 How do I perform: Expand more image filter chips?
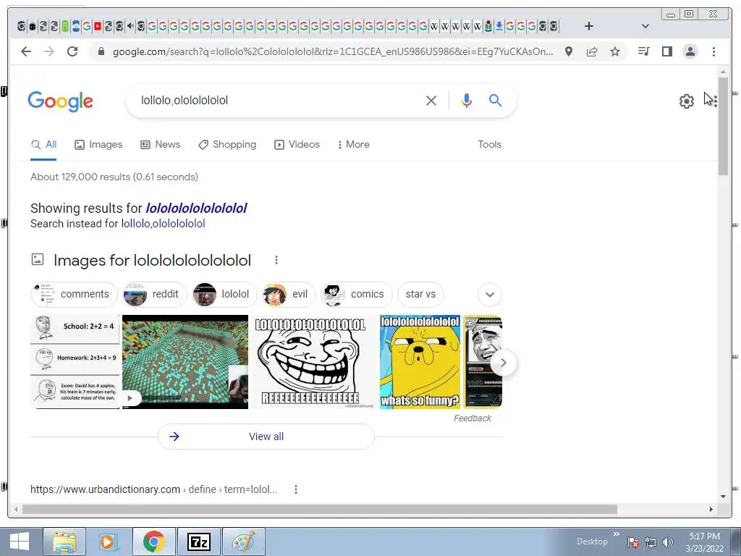point(490,294)
